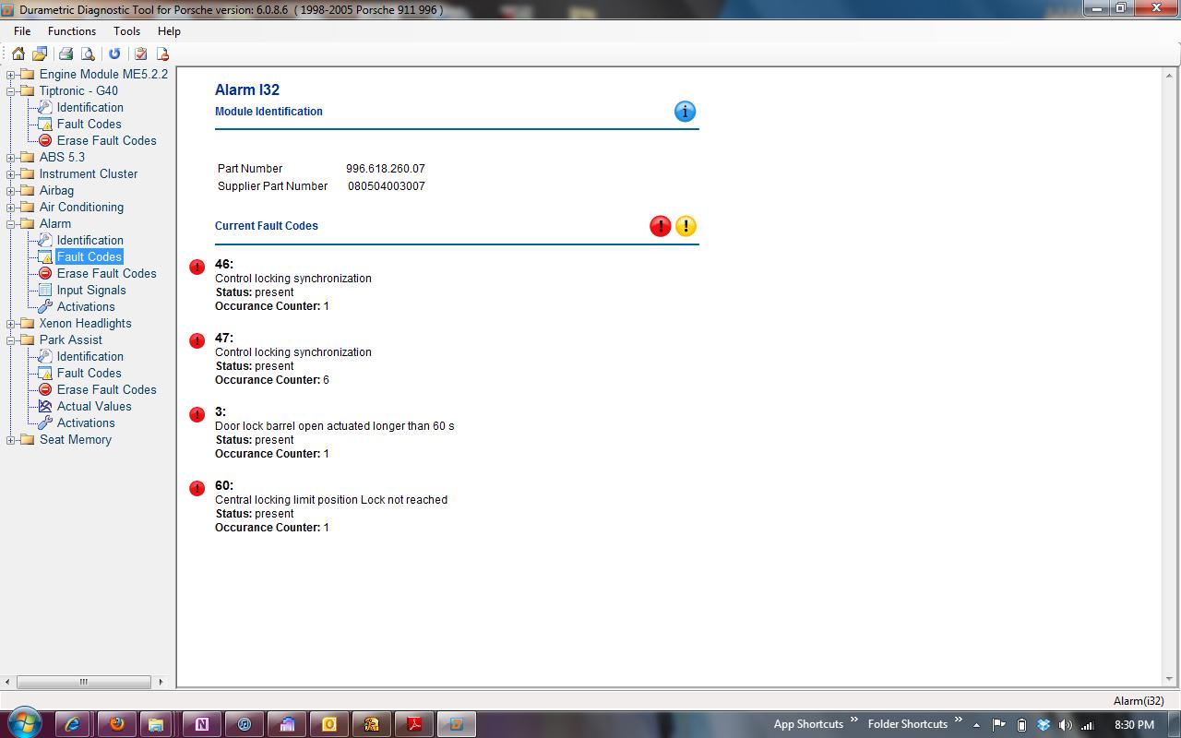Expand the Seat Memory tree node
This screenshot has height=738, width=1181.
[11, 440]
